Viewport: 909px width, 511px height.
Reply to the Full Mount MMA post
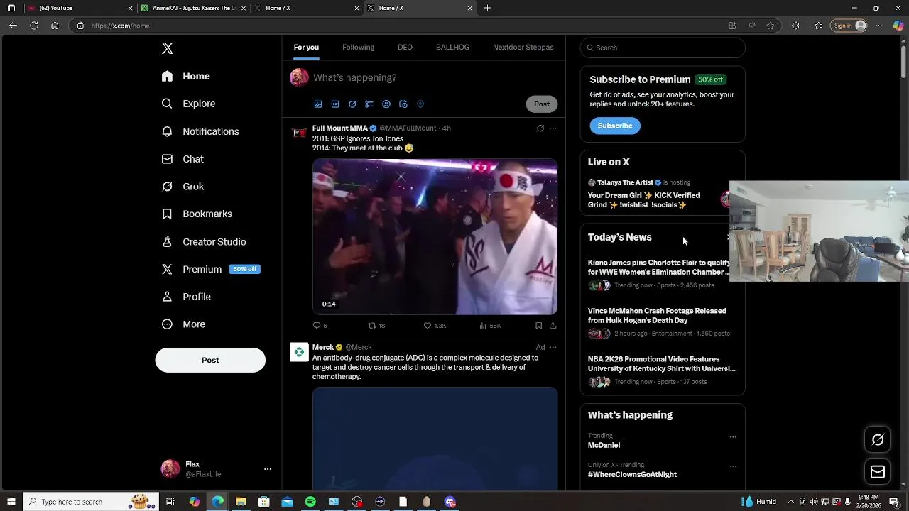coord(320,326)
